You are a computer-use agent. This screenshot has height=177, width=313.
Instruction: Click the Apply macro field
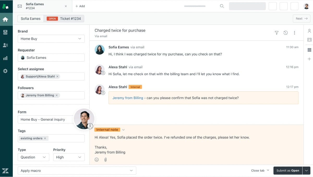click(77, 170)
